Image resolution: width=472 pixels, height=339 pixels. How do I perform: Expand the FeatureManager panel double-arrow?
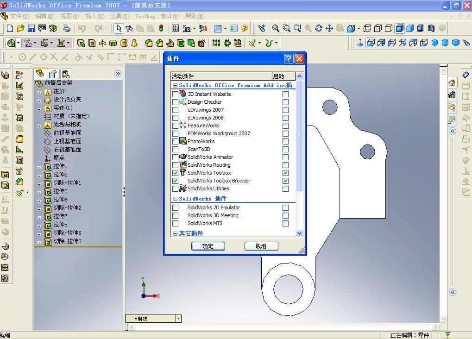(x=118, y=74)
